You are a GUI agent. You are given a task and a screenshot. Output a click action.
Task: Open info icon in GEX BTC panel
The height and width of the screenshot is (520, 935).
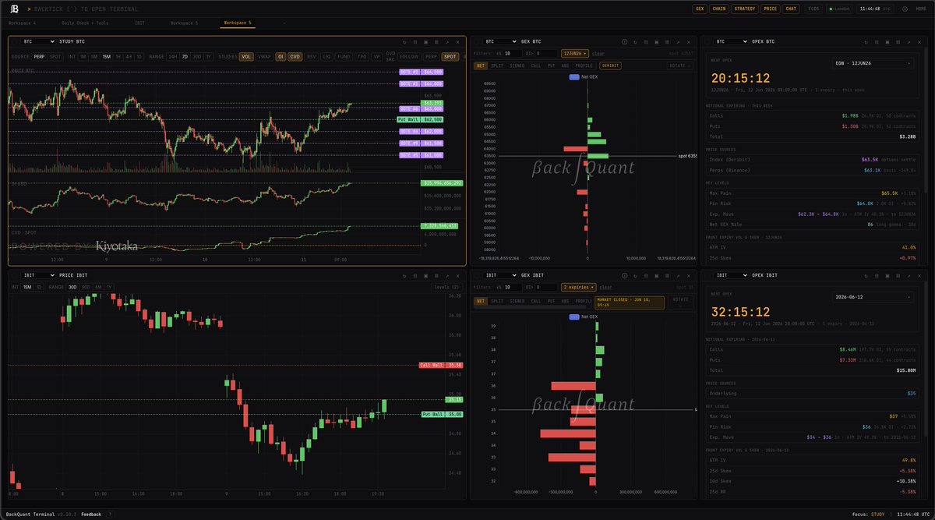coord(625,42)
